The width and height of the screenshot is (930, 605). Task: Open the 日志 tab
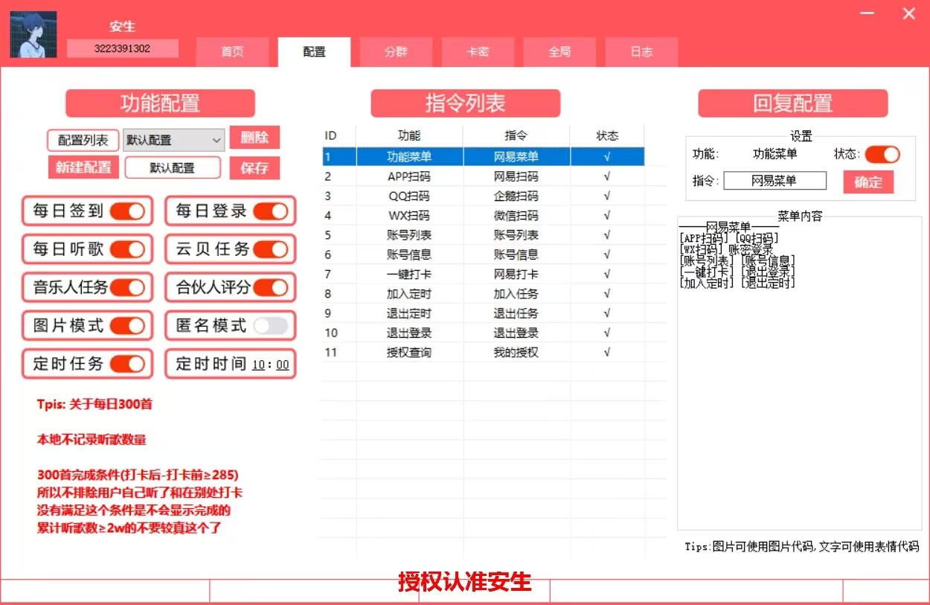641,52
